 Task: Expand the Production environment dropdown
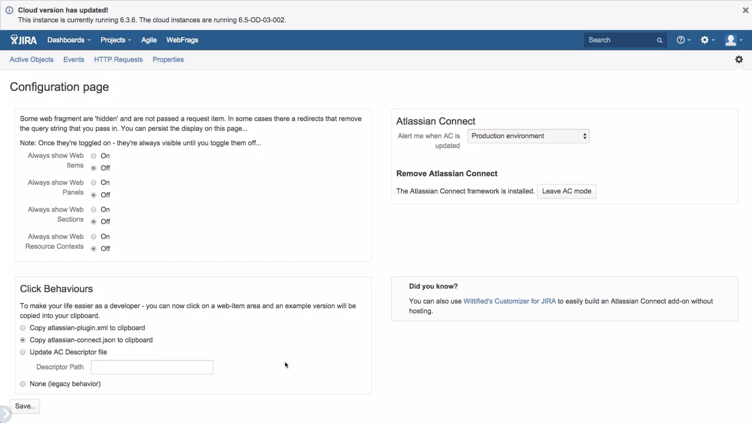528,136
